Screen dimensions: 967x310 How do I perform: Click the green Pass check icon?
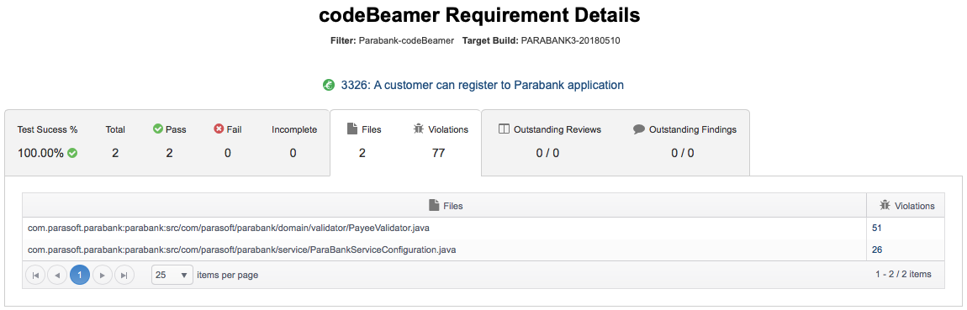pyautogui.click(x=157, y=129)
